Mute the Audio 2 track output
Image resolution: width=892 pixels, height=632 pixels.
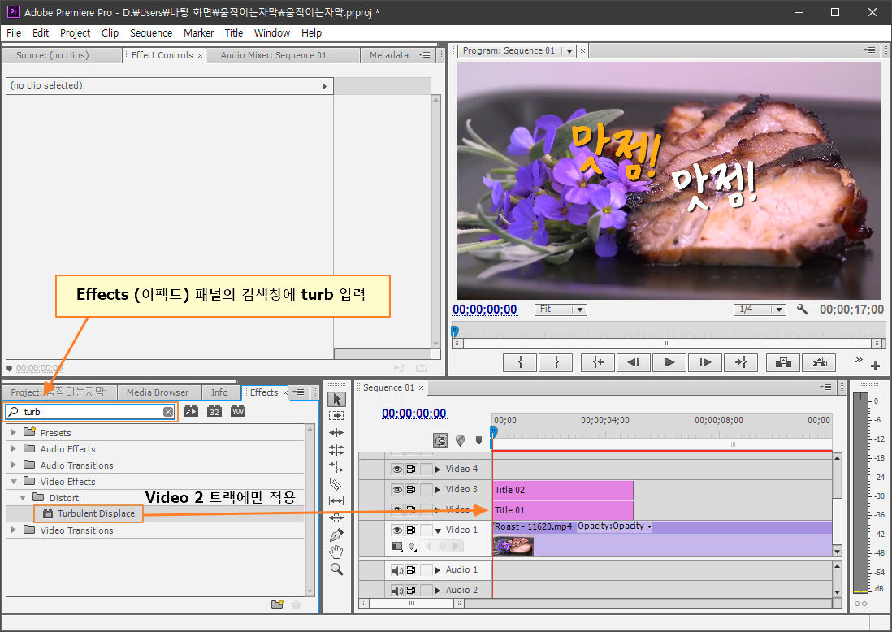[x=397, y=591]
